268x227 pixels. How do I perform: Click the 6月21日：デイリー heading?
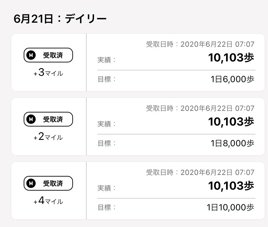click(x=60, y=19)
